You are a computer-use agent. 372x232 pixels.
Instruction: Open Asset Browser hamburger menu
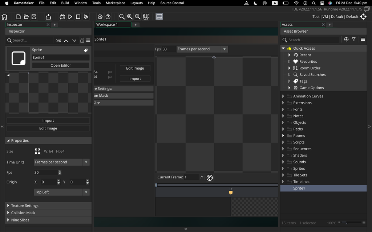click(x=363, y=40)
